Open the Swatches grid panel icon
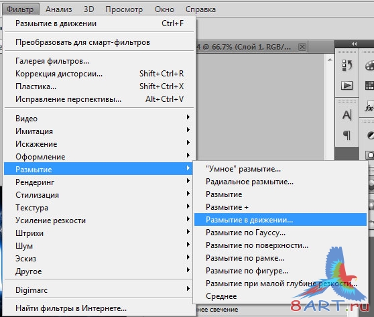Viewport: 374px width, 317px height. tap(370, 85)
